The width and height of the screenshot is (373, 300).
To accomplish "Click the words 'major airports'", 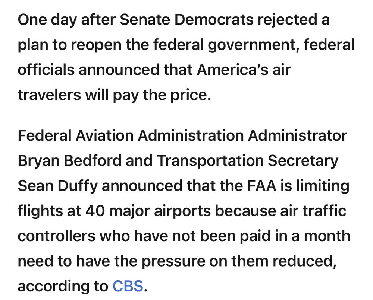I will click(160, 211).
